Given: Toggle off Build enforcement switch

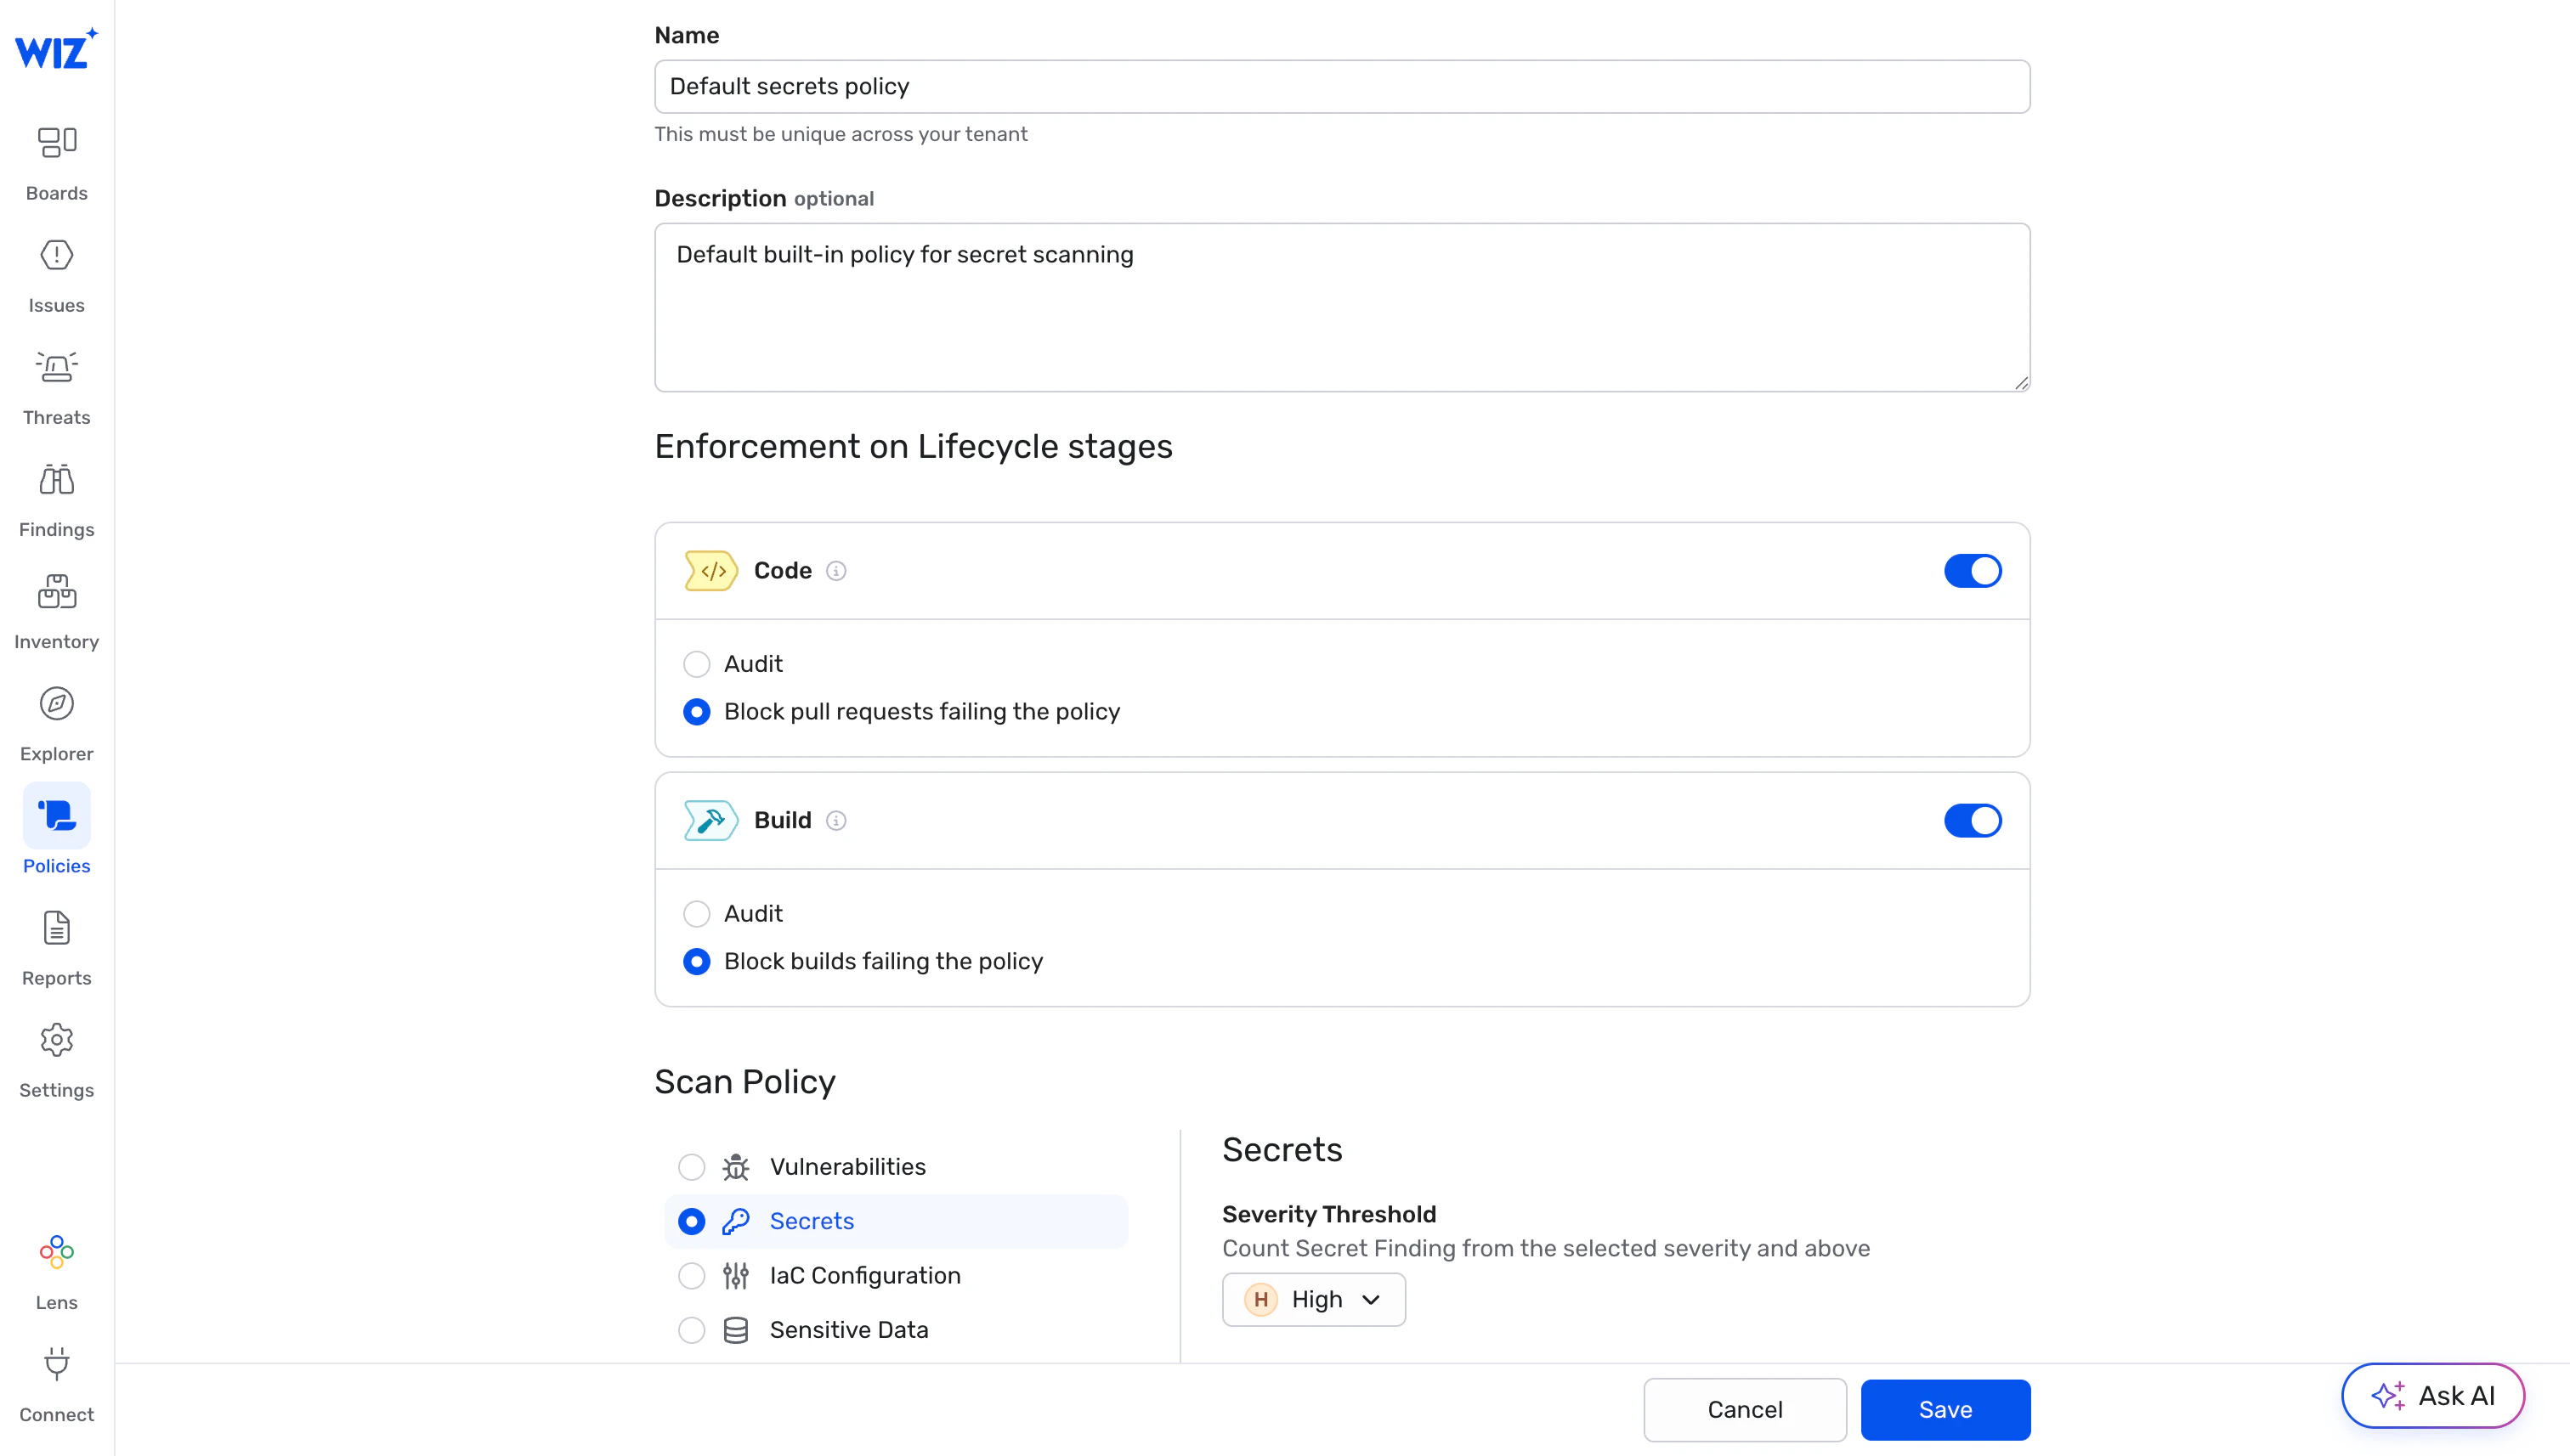Looking at the screenshot, I should pos(1973,821).
